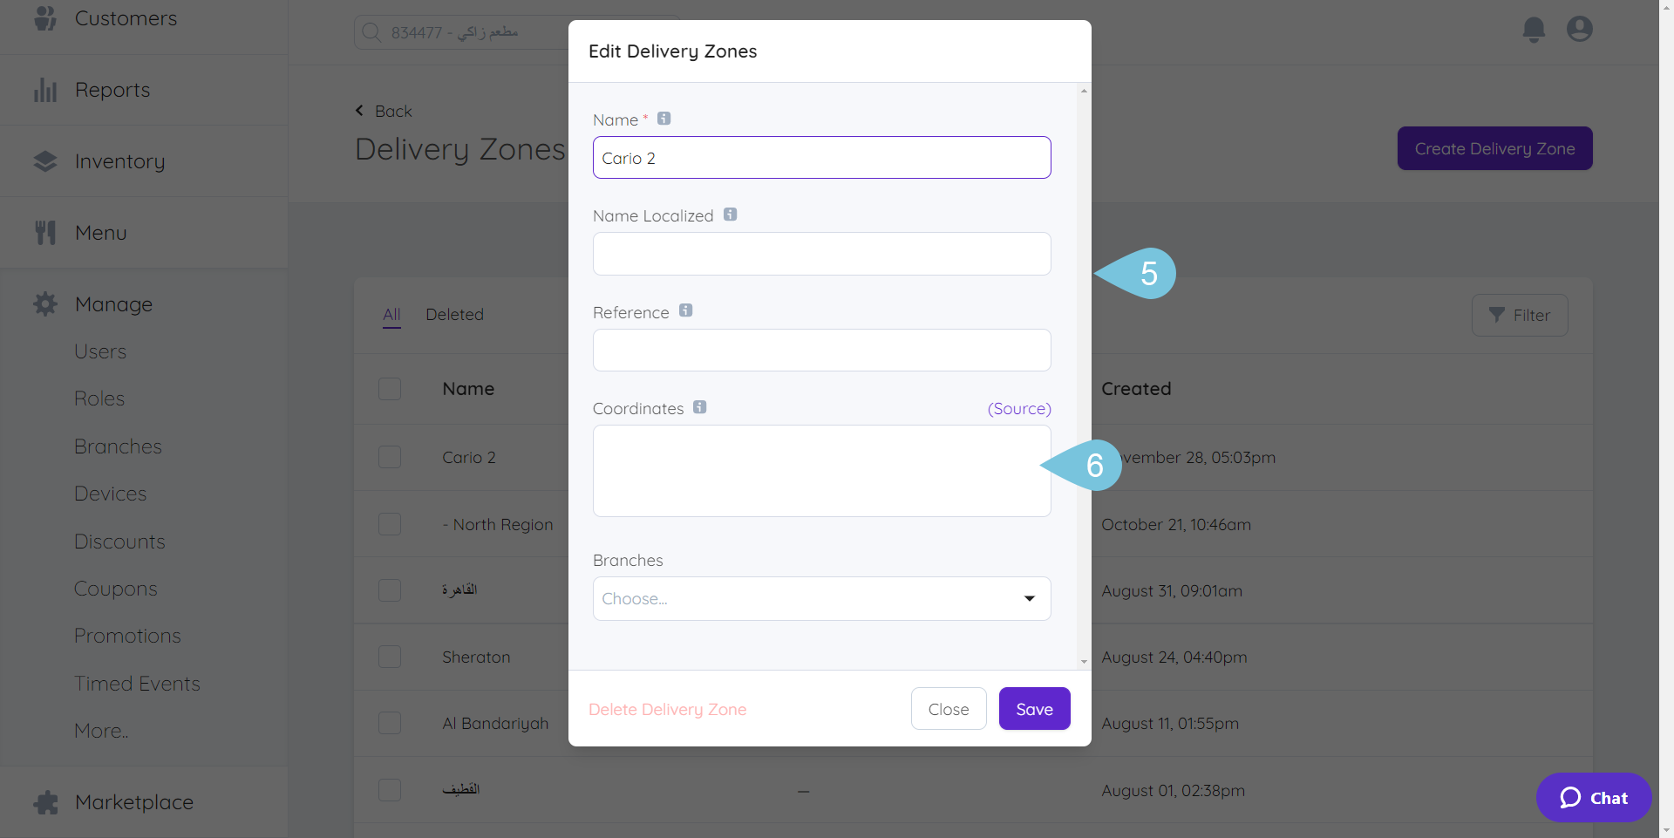Click the Coordinates info icon
This screenshot has width=1674, height=838.
click(699, 406)
